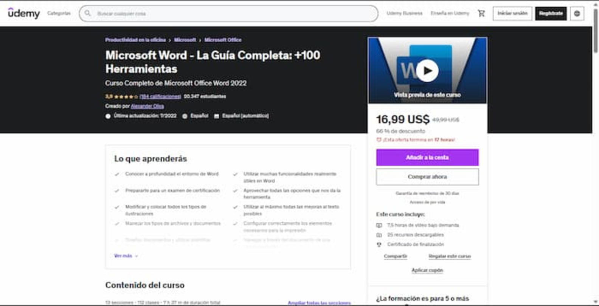Open the shopping cart icon

click(x=481, y=13)
